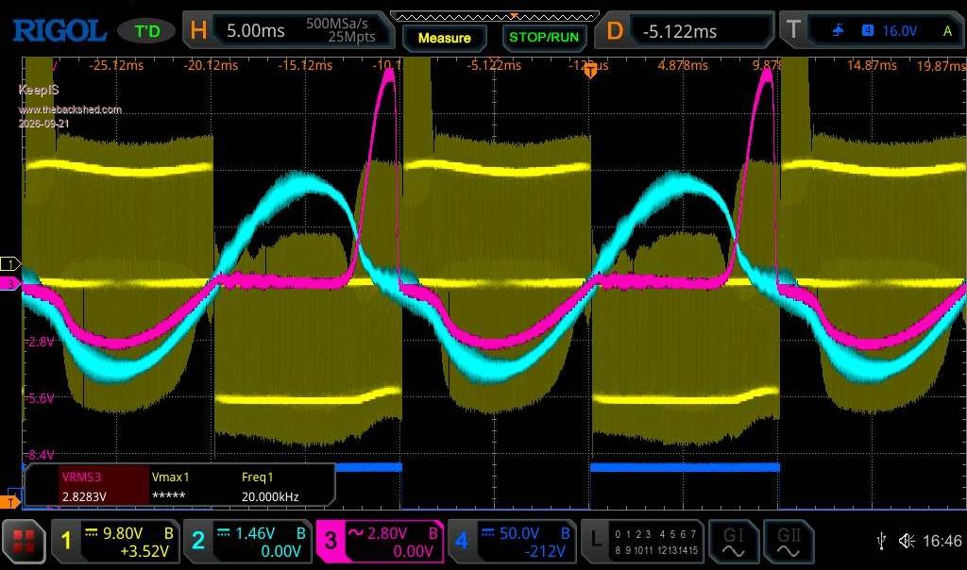Open the Measure menu
The image size is (967, 570).
pyautogui.click(x=444, y=38)
